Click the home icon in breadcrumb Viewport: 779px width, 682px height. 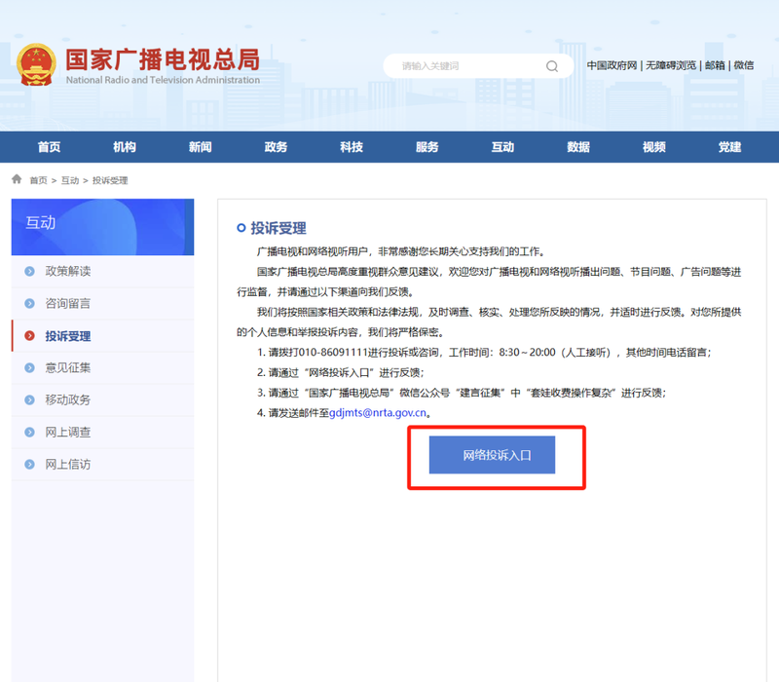coord(17,180)
